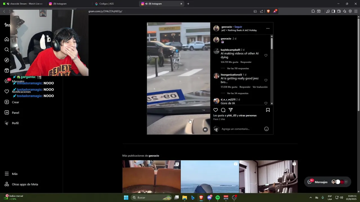The height and width of the screenshot is (202, 360).
Task: Click Ver traducción on itsorganizationxiii's comment
Action: [x=260, y=87]
